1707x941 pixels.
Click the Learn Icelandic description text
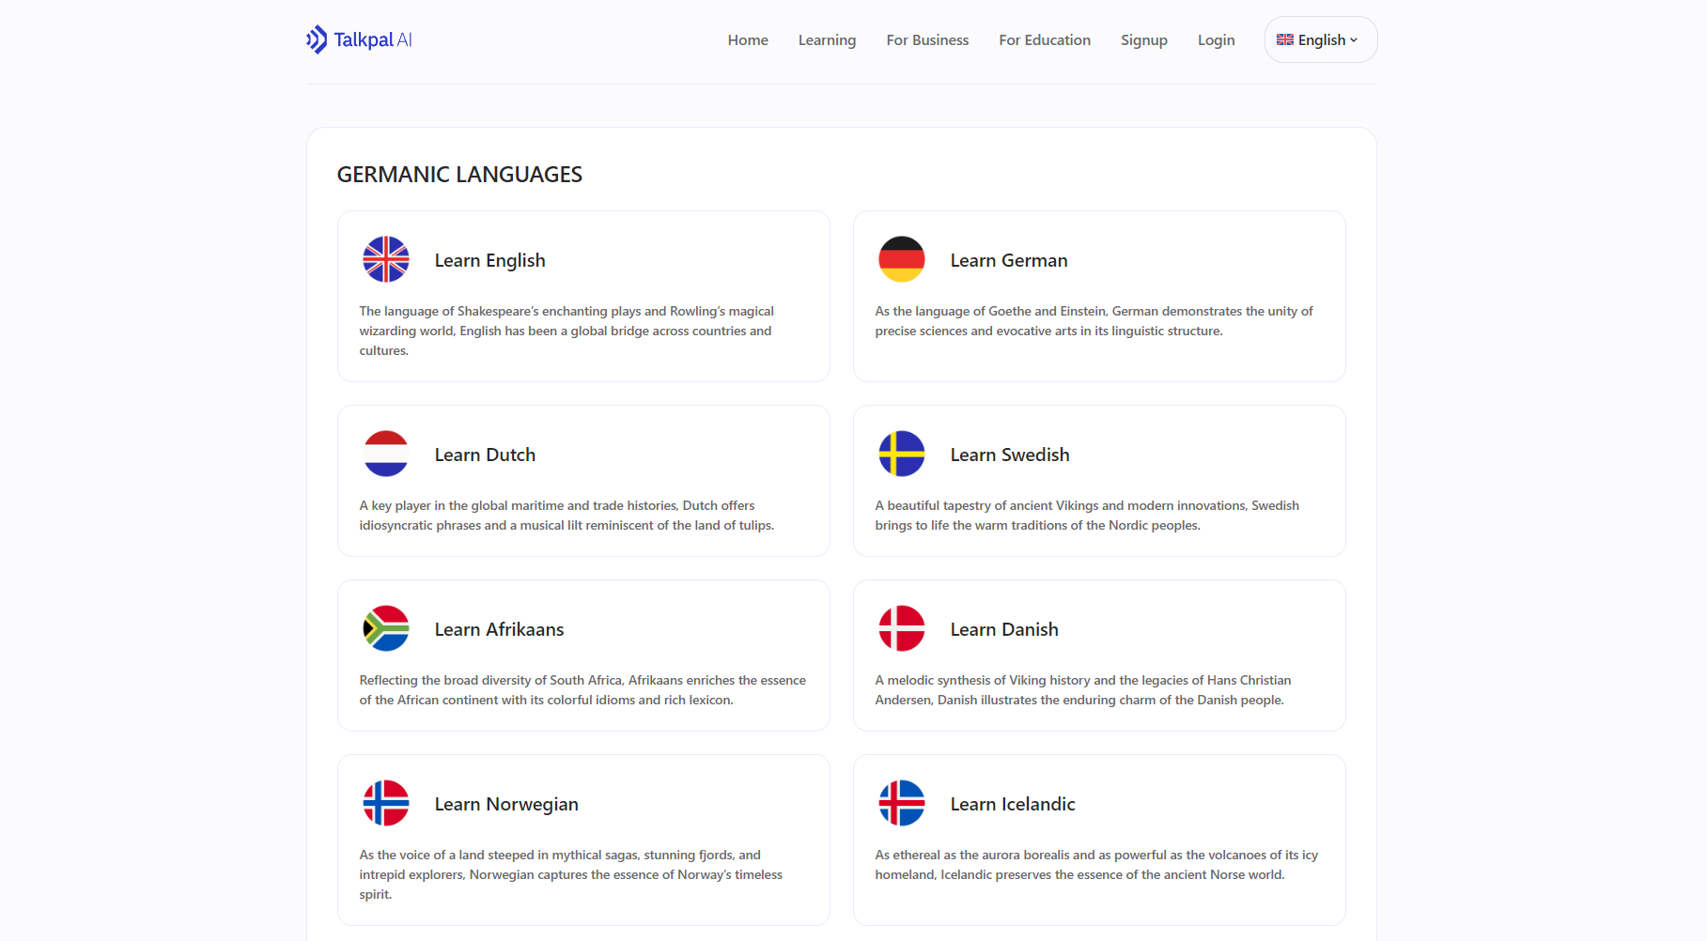(x=1095, y=865)
